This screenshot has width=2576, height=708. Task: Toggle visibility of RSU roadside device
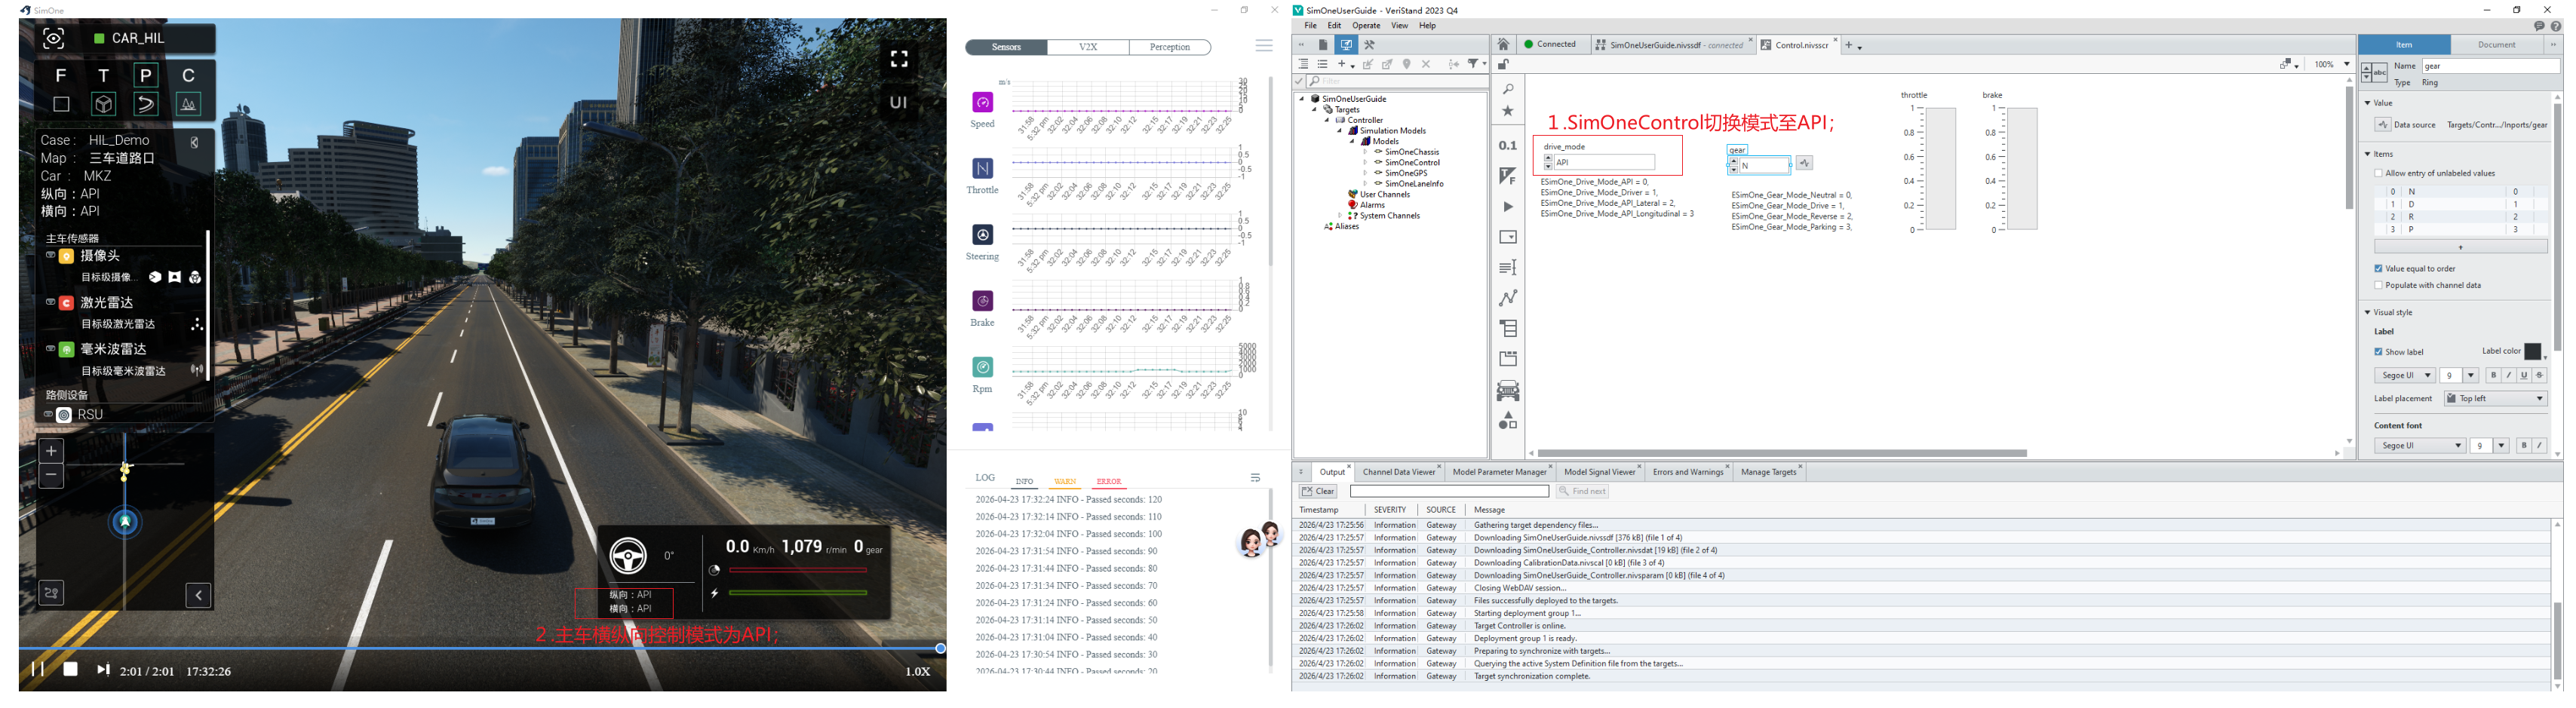[48, 414]
